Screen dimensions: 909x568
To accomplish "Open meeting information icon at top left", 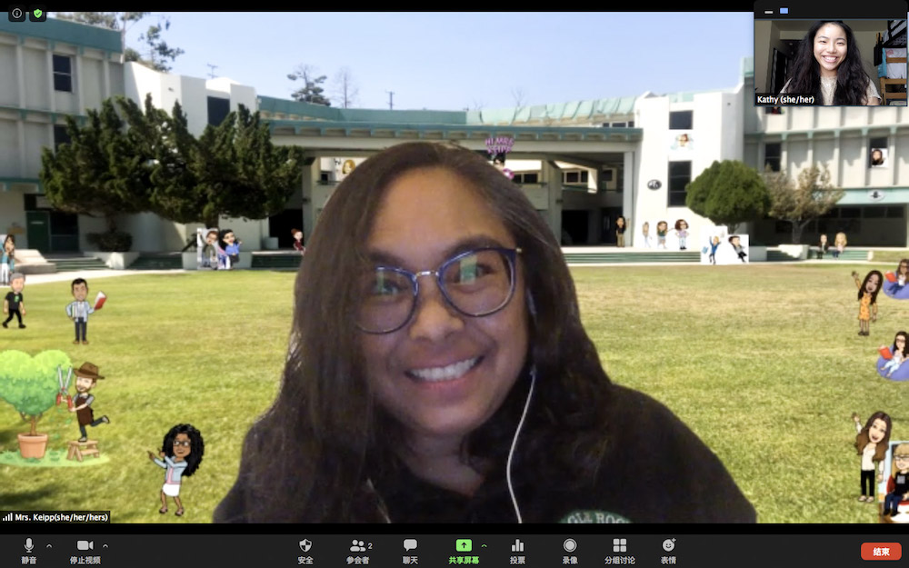I will click(x=16, y=14).
